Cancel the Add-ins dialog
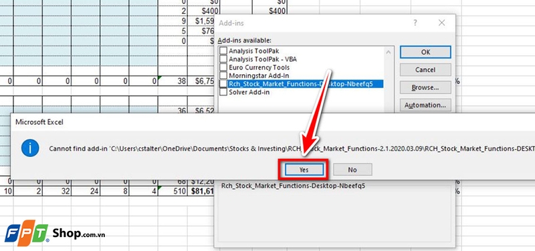This screenshot has height=251, width=535. click(425, 69)
